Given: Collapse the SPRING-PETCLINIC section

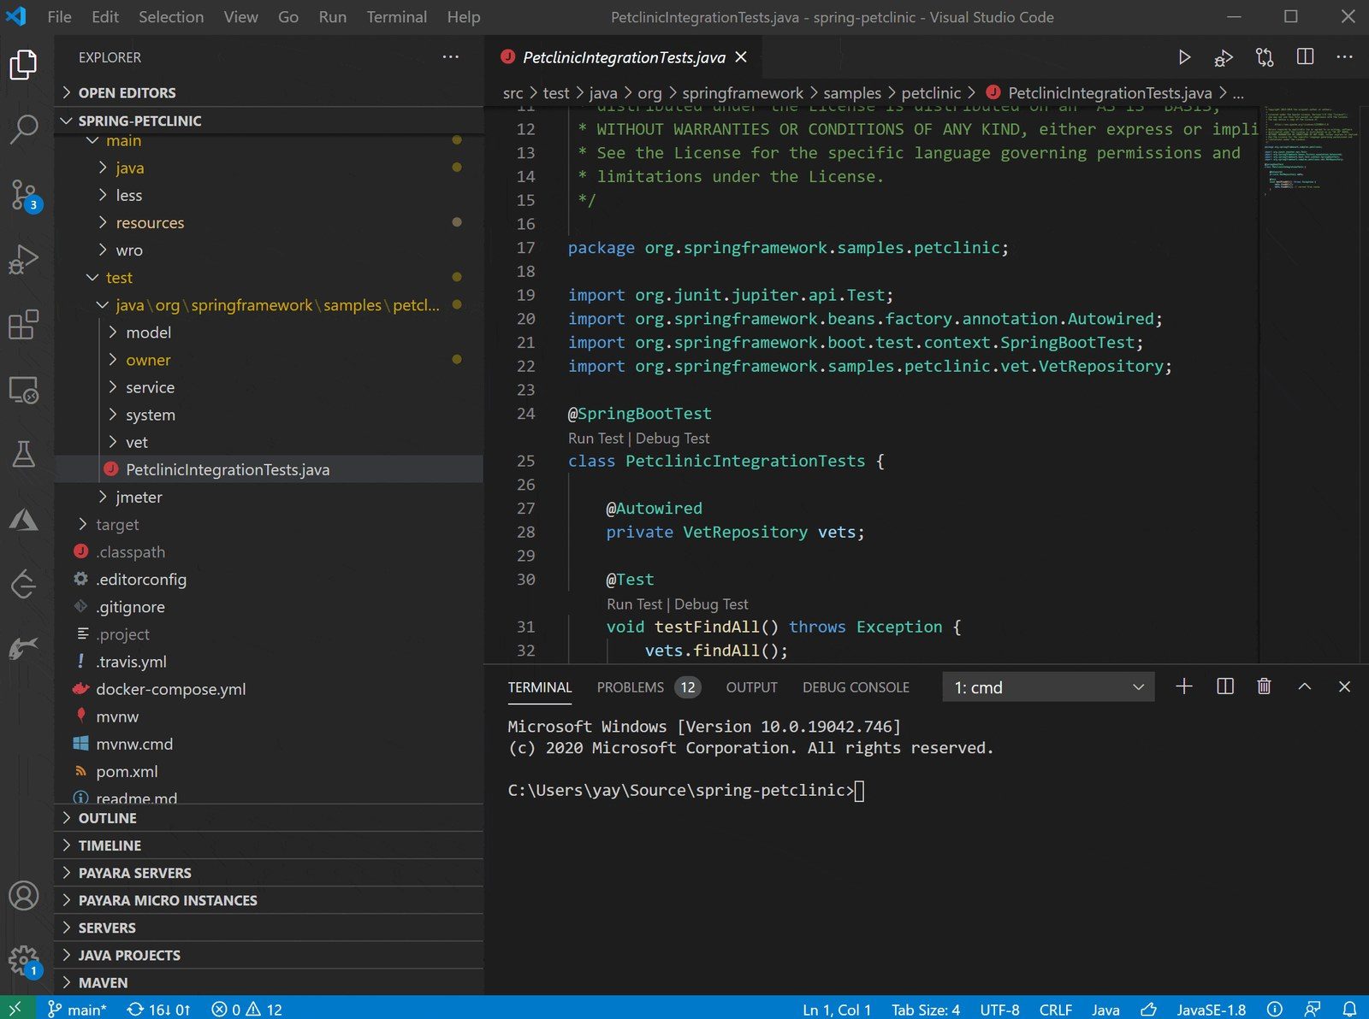Looking at the screenshot, I should [269, 121].
